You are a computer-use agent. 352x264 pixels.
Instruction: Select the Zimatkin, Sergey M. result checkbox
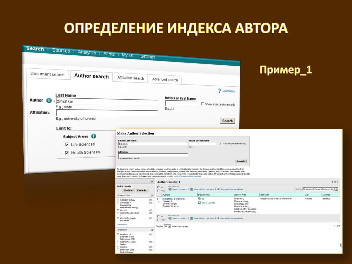158,199
